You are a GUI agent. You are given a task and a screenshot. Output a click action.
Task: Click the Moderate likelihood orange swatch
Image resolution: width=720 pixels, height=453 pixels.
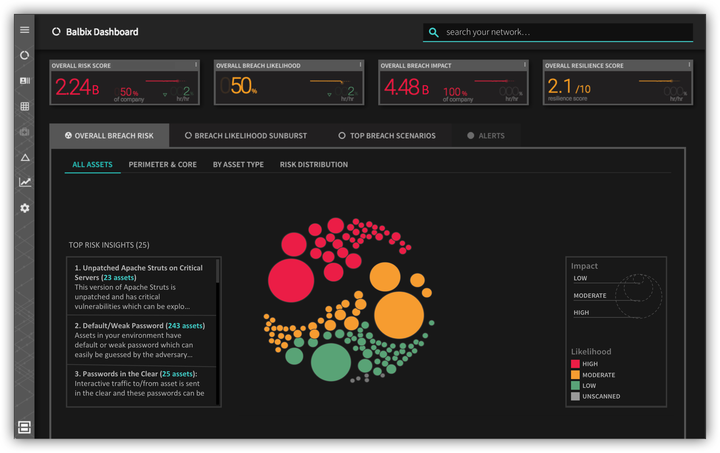(x=576, y=375)
